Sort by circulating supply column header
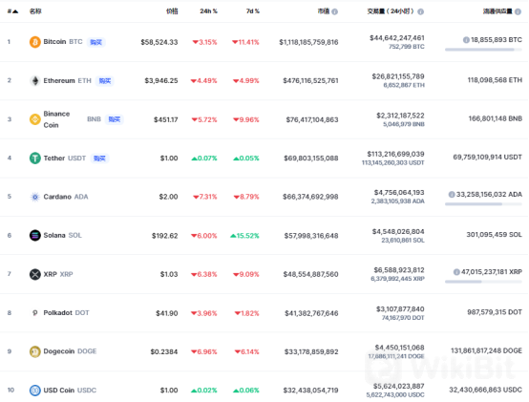Screen dimensions: 529x402 497,11
